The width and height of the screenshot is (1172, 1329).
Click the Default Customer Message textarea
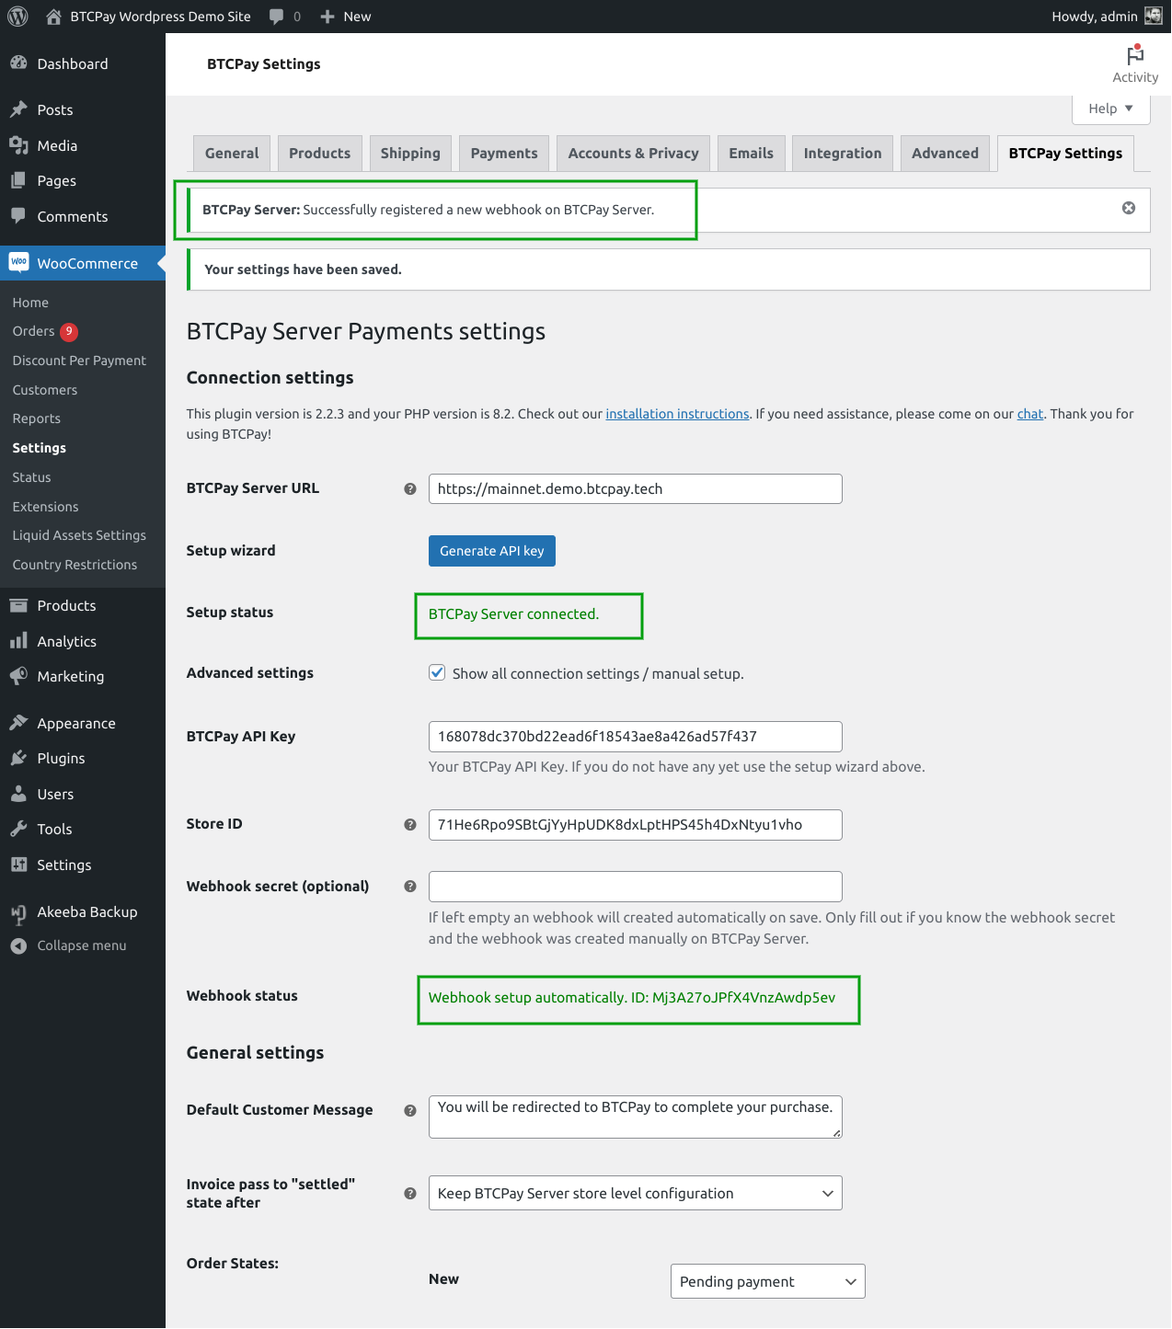click(x=635, y=1117)
